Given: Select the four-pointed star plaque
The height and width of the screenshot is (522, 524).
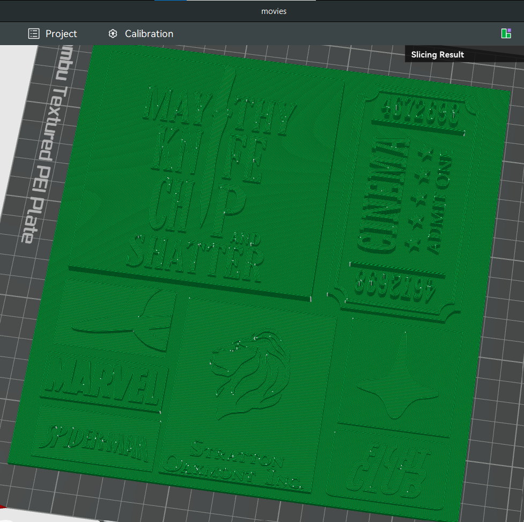Looking at the screenshot, I should coord(400,378).
